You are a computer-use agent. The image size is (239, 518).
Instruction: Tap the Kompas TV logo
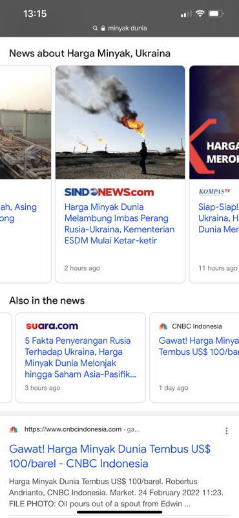click(214, 192)
